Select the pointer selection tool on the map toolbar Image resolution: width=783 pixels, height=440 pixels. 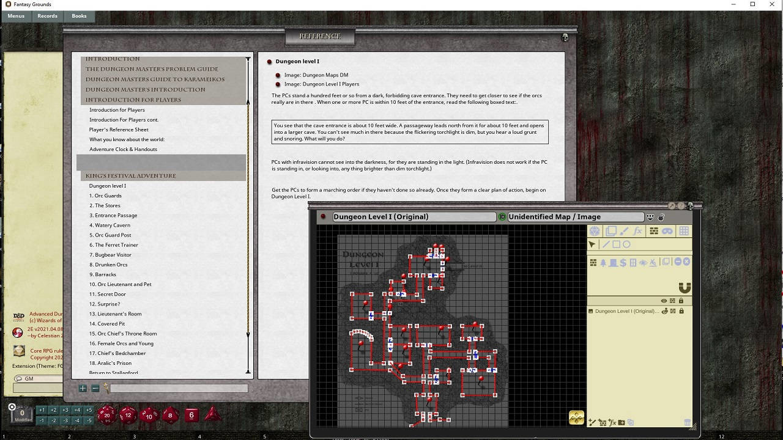[592, 244]
